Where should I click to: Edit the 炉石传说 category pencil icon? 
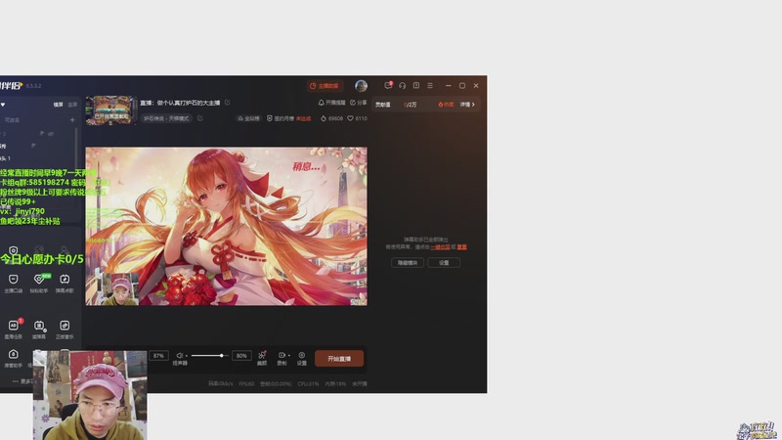tap(200, 118)
